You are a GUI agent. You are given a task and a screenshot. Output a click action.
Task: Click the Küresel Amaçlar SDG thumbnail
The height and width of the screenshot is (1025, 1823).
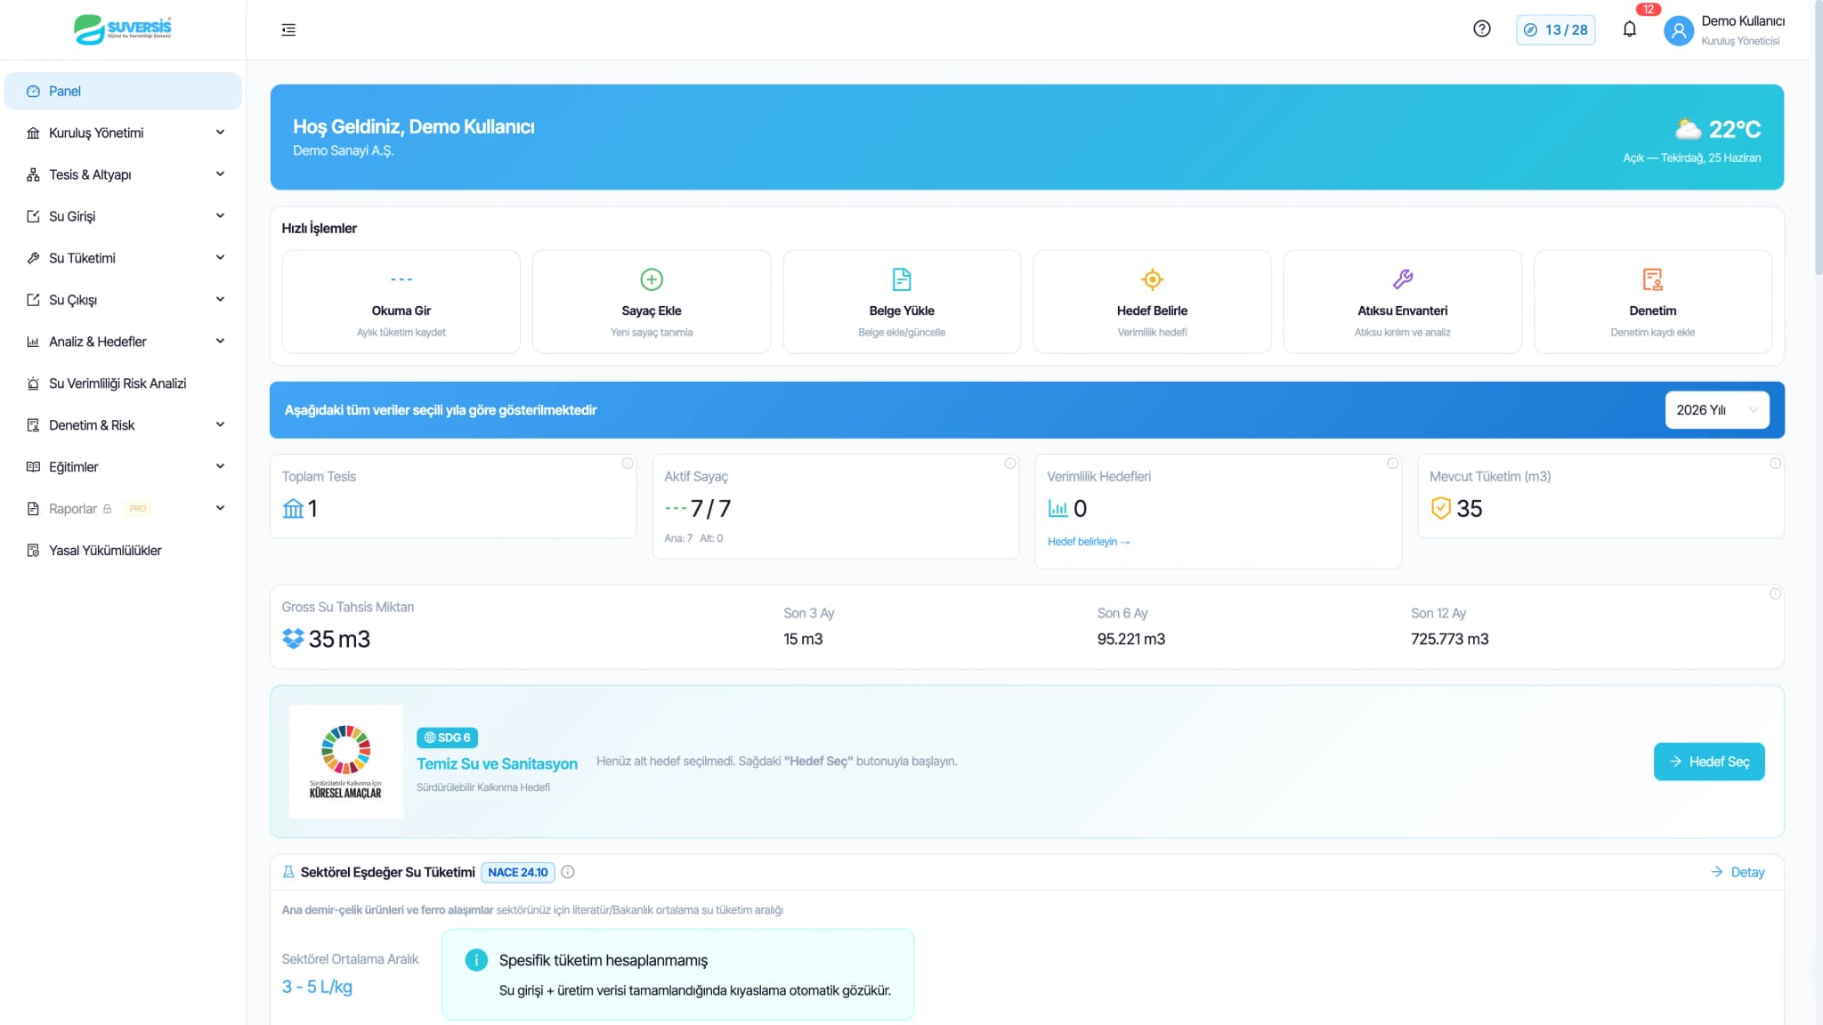point(346,762)
